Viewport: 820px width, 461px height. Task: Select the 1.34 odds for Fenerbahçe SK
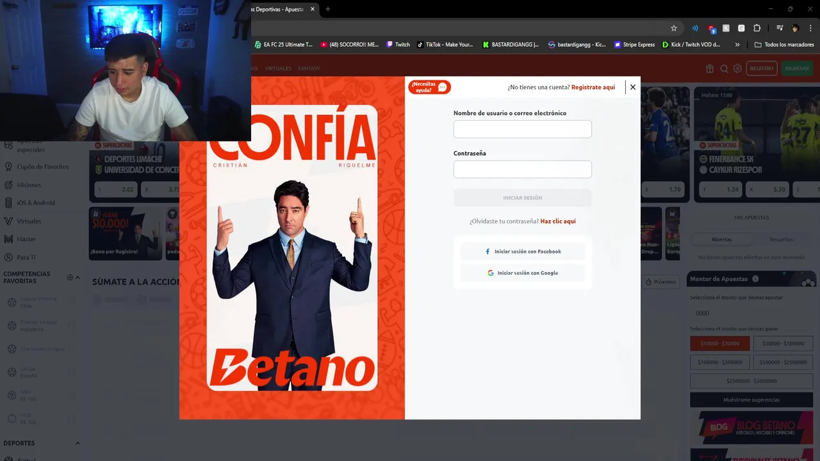pyautogui.click(x=722, y=190)
